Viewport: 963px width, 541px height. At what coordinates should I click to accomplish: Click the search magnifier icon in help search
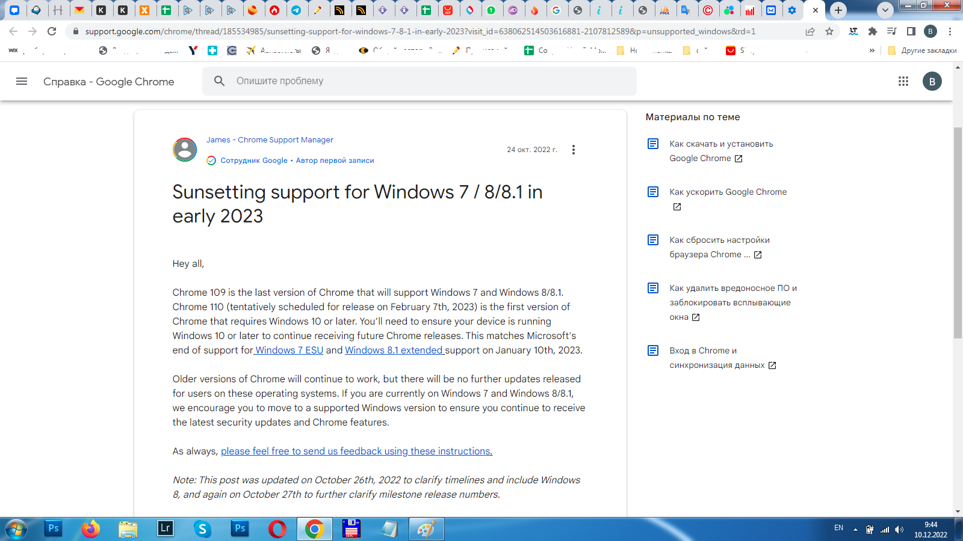coord(220,81)
